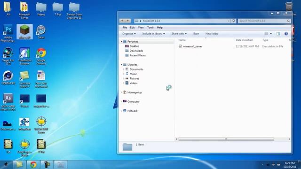Open Chrome from the taskbar
This screenshot has height=169, width=301.
click(x=33, y=165)
